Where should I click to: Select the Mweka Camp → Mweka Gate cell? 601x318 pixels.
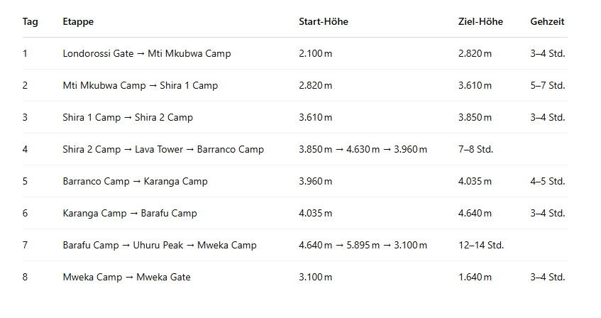126,277
